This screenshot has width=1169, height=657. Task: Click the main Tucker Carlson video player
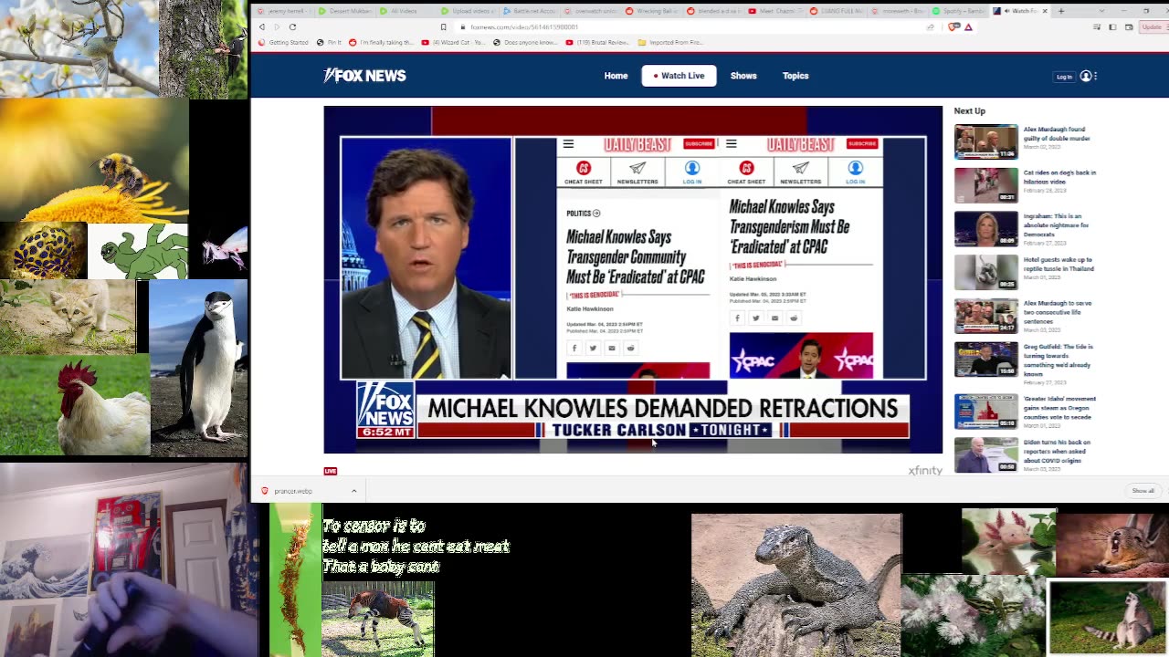pyautogui.click(x=633, y=279)
